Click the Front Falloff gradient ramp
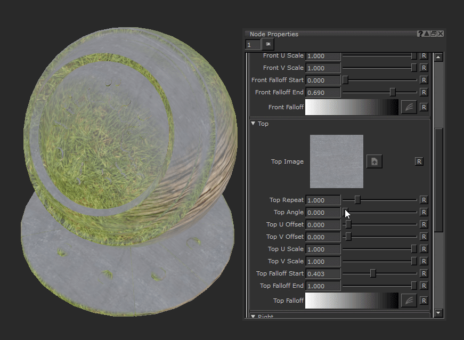464x340 pixels. click(x=352, y=107)
